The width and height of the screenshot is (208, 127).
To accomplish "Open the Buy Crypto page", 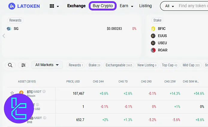I will [103, 6].
